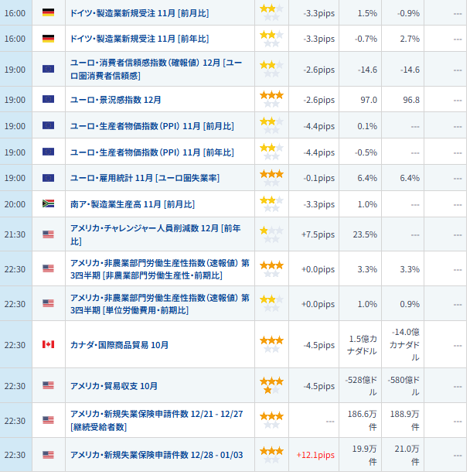The height and width of the screenshot is (475, 470).
Task: Click importance stars for チャレンジャー人員削減数 row
Action: coord(271,234)
